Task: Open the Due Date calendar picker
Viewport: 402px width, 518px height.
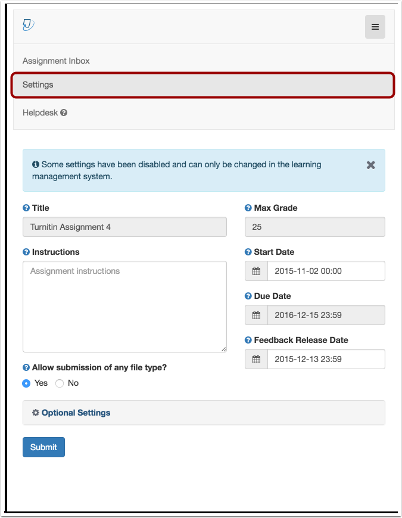Action: pos(256,315)
